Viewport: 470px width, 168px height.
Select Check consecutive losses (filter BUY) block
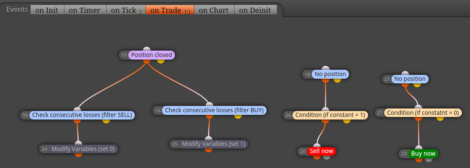tap(215, 110)
